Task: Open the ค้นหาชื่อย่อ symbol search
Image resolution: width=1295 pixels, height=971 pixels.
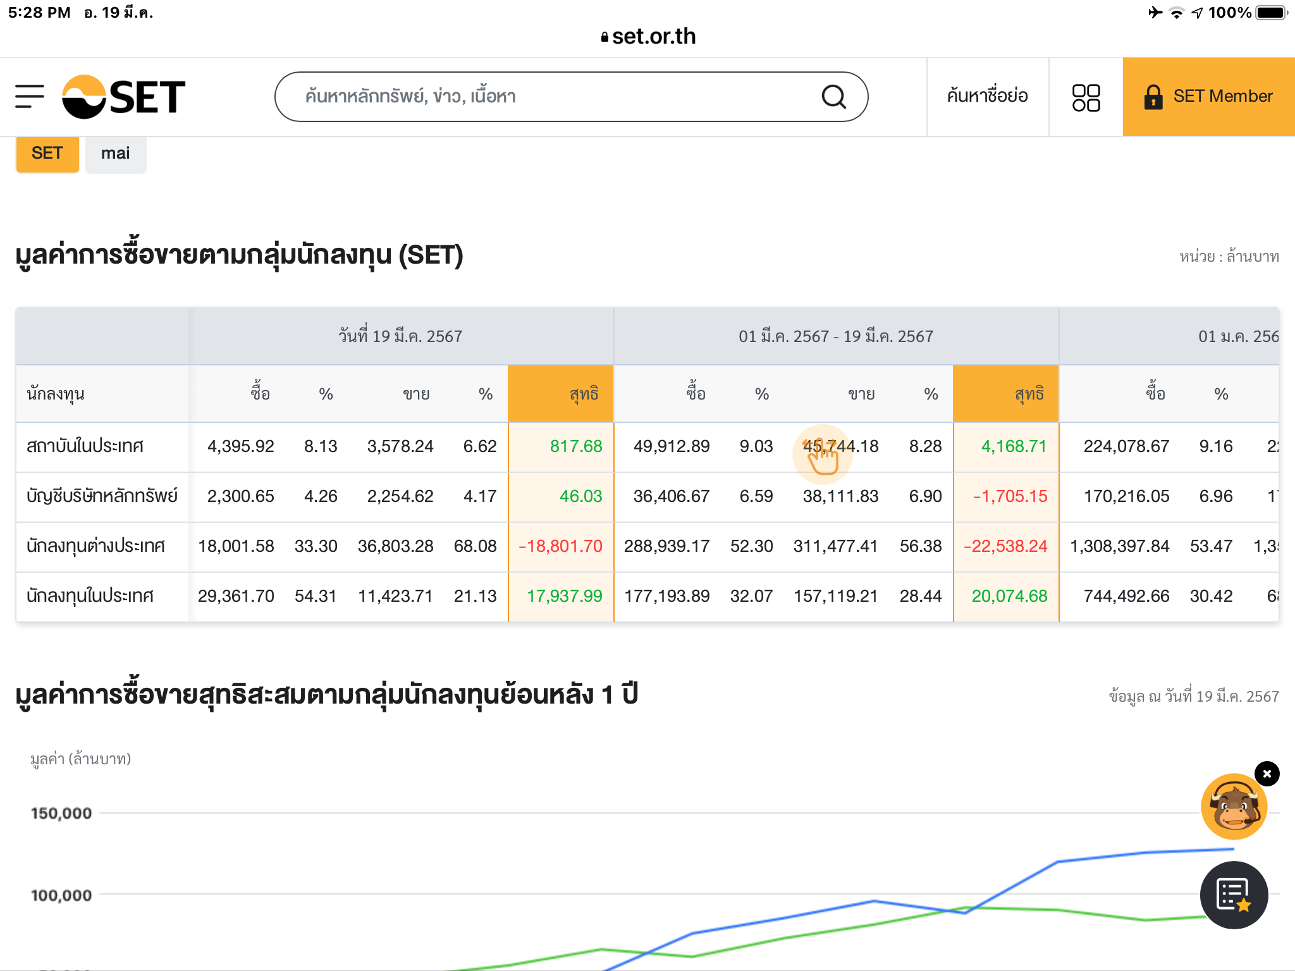Action: pyautogui.click(x=987, y=96)
